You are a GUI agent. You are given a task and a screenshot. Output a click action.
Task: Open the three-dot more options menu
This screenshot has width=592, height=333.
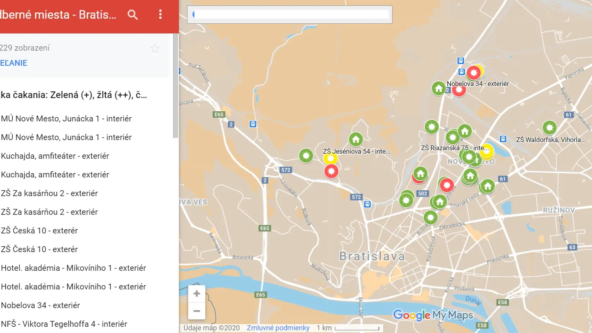pyautogui.click(x=160, y=14)
